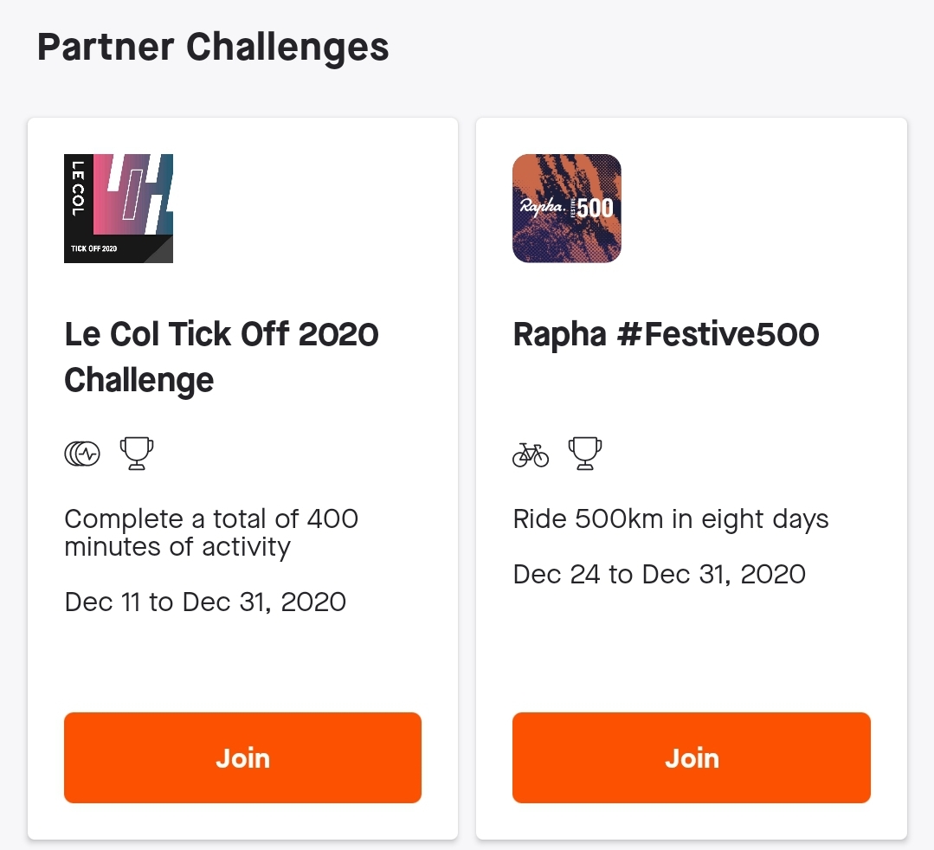Click the Dec 24 to Dec 31 date range
Screen dimensions: 934x850
pyautogui.click(x=659, y=574)
